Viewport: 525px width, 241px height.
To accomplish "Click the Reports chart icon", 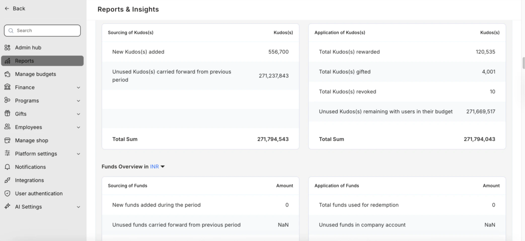I will [x=7, y=61].
